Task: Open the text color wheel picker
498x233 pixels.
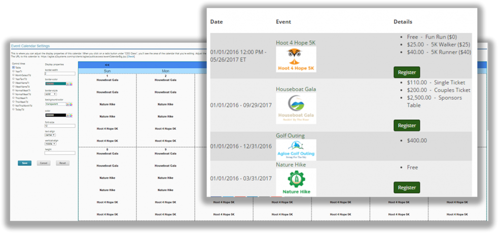Action: (71, 115)
